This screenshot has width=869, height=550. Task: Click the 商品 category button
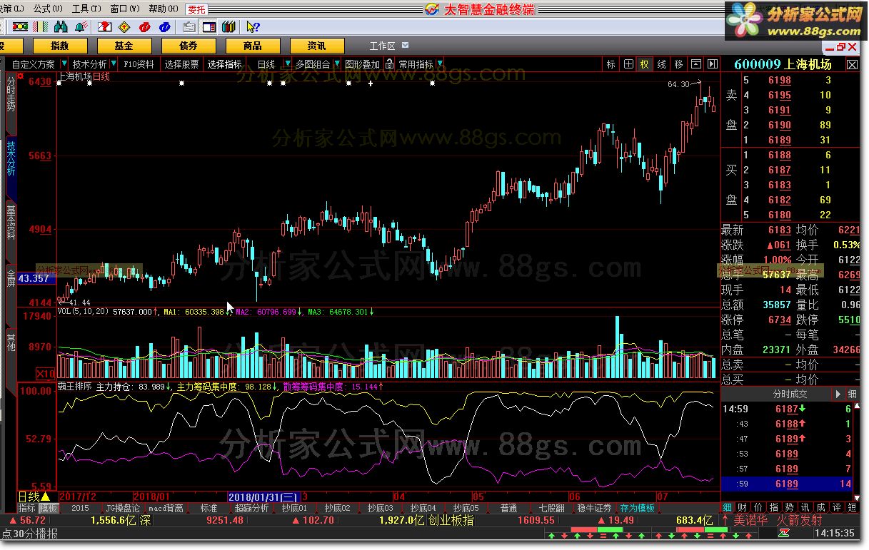[x=253, y=46]
